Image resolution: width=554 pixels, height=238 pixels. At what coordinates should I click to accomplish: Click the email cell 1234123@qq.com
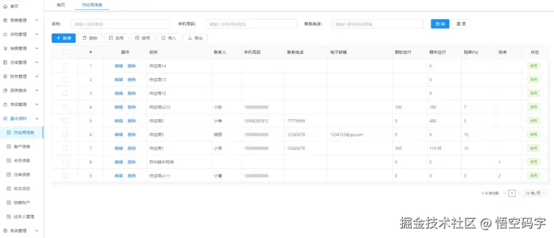pyautogui.click(x=347, y=134)
